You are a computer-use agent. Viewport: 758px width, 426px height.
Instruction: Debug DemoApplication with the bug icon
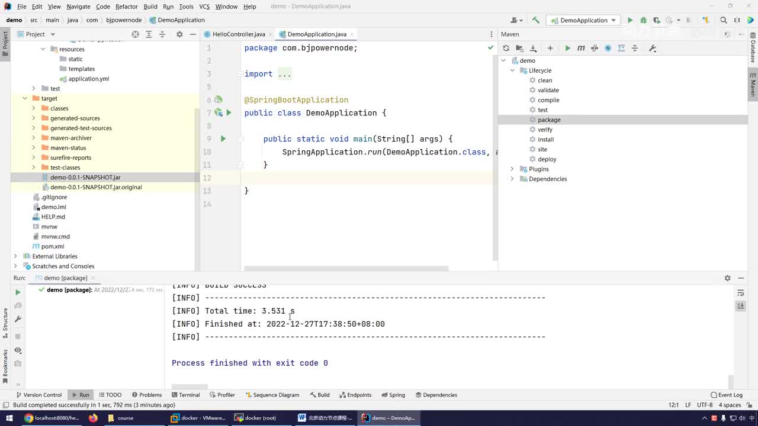[643, 20]
